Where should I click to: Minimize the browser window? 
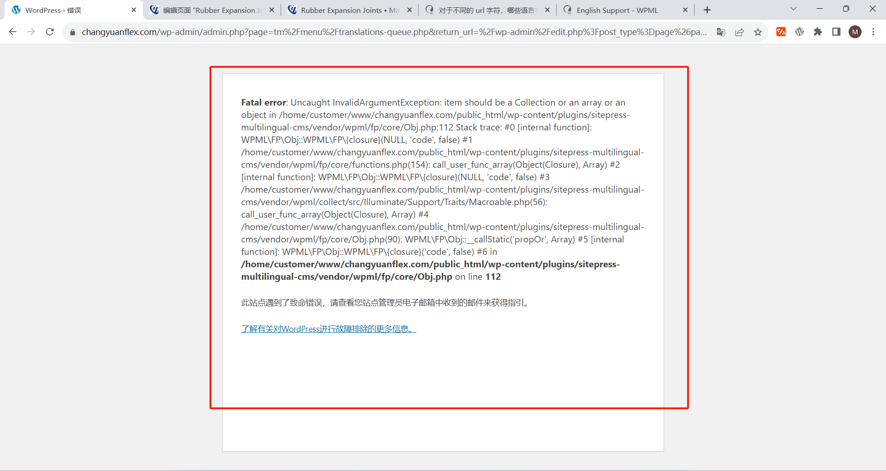[820, 9]
